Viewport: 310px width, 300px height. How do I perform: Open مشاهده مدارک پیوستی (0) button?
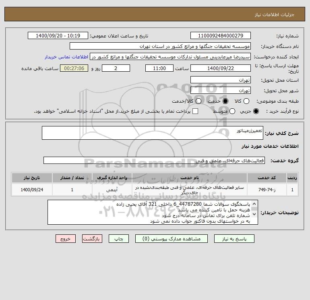(x=172, y=239)
